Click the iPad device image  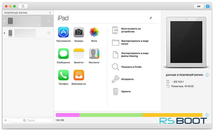coord(186,42)
